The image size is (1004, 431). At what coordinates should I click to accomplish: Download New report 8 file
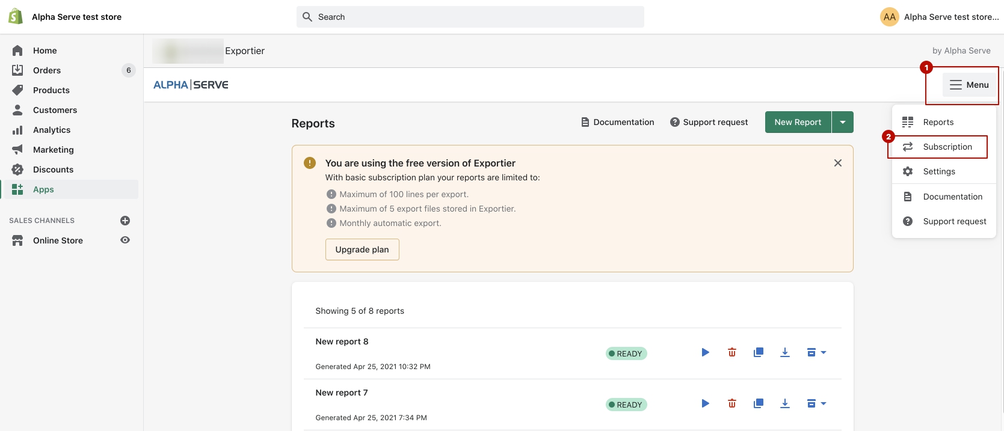(x=785, y=352)
